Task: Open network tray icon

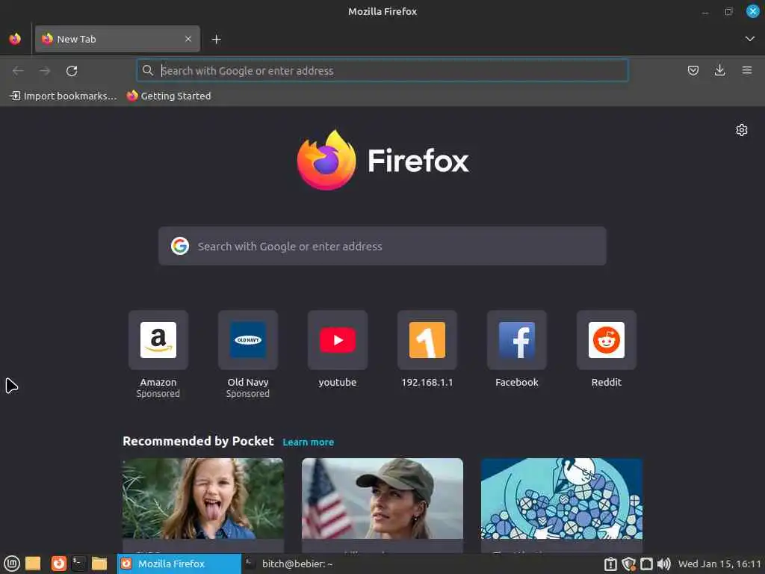Action: coord(646,564)
